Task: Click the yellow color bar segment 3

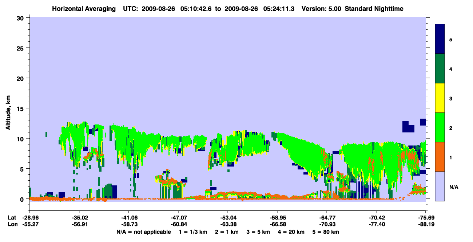Action: 440,98
